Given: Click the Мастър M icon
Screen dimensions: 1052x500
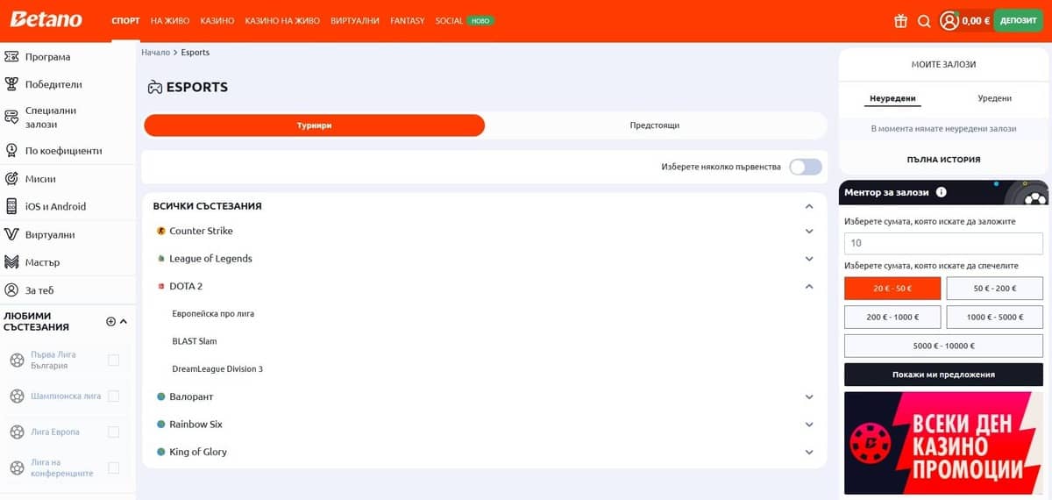Looking at the screenshot, I should point(11,262).
